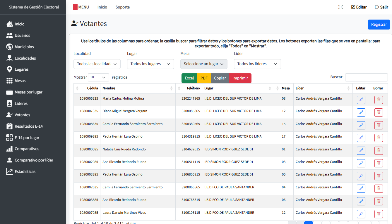Copy table rows with the Copiar button
Screen dimensions: 392x224
[x=220, y=78]
